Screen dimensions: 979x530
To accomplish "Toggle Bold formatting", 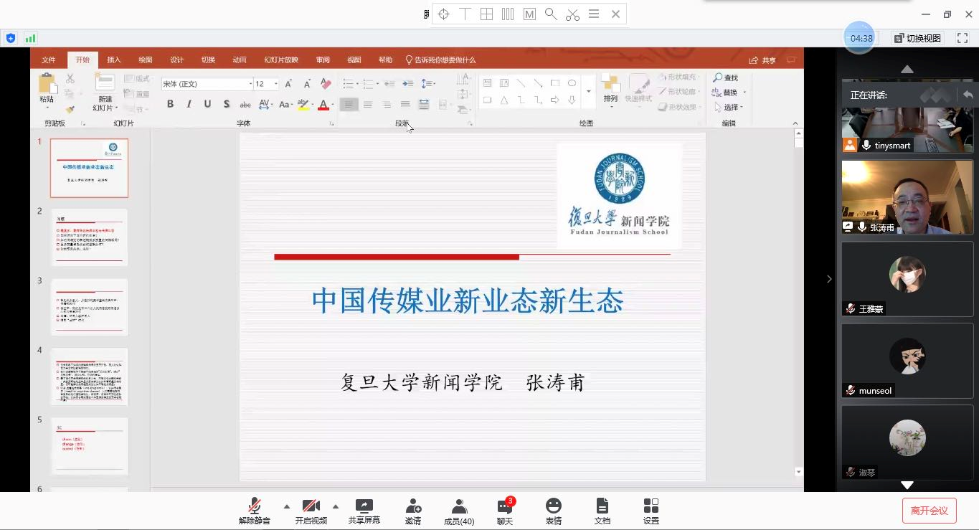I will click(171, 105).
